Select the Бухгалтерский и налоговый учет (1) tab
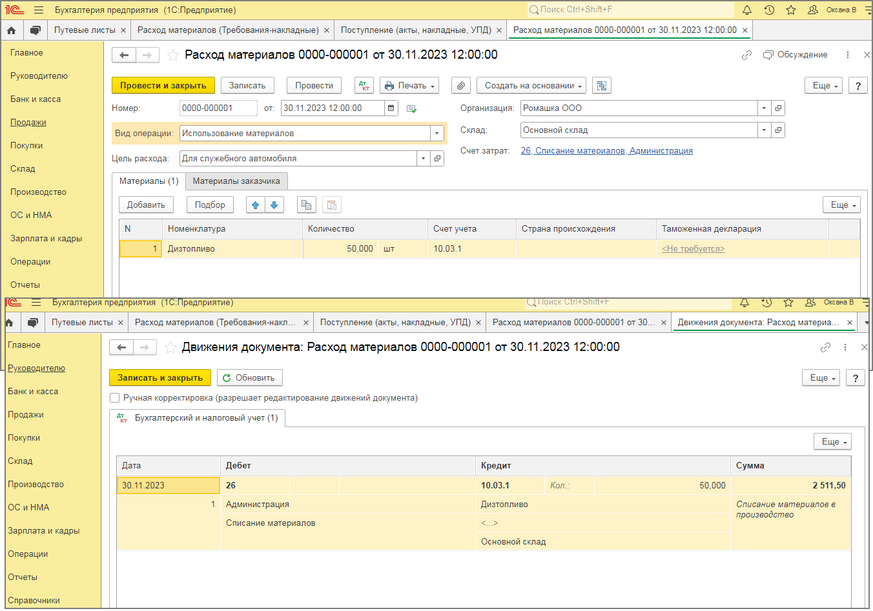The width and height of the screenshot is (873, 611). (198, 418)
